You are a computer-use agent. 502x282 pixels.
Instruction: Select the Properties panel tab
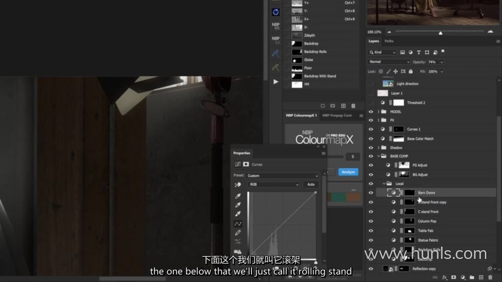pyautogui.click(x=242, y=153)
